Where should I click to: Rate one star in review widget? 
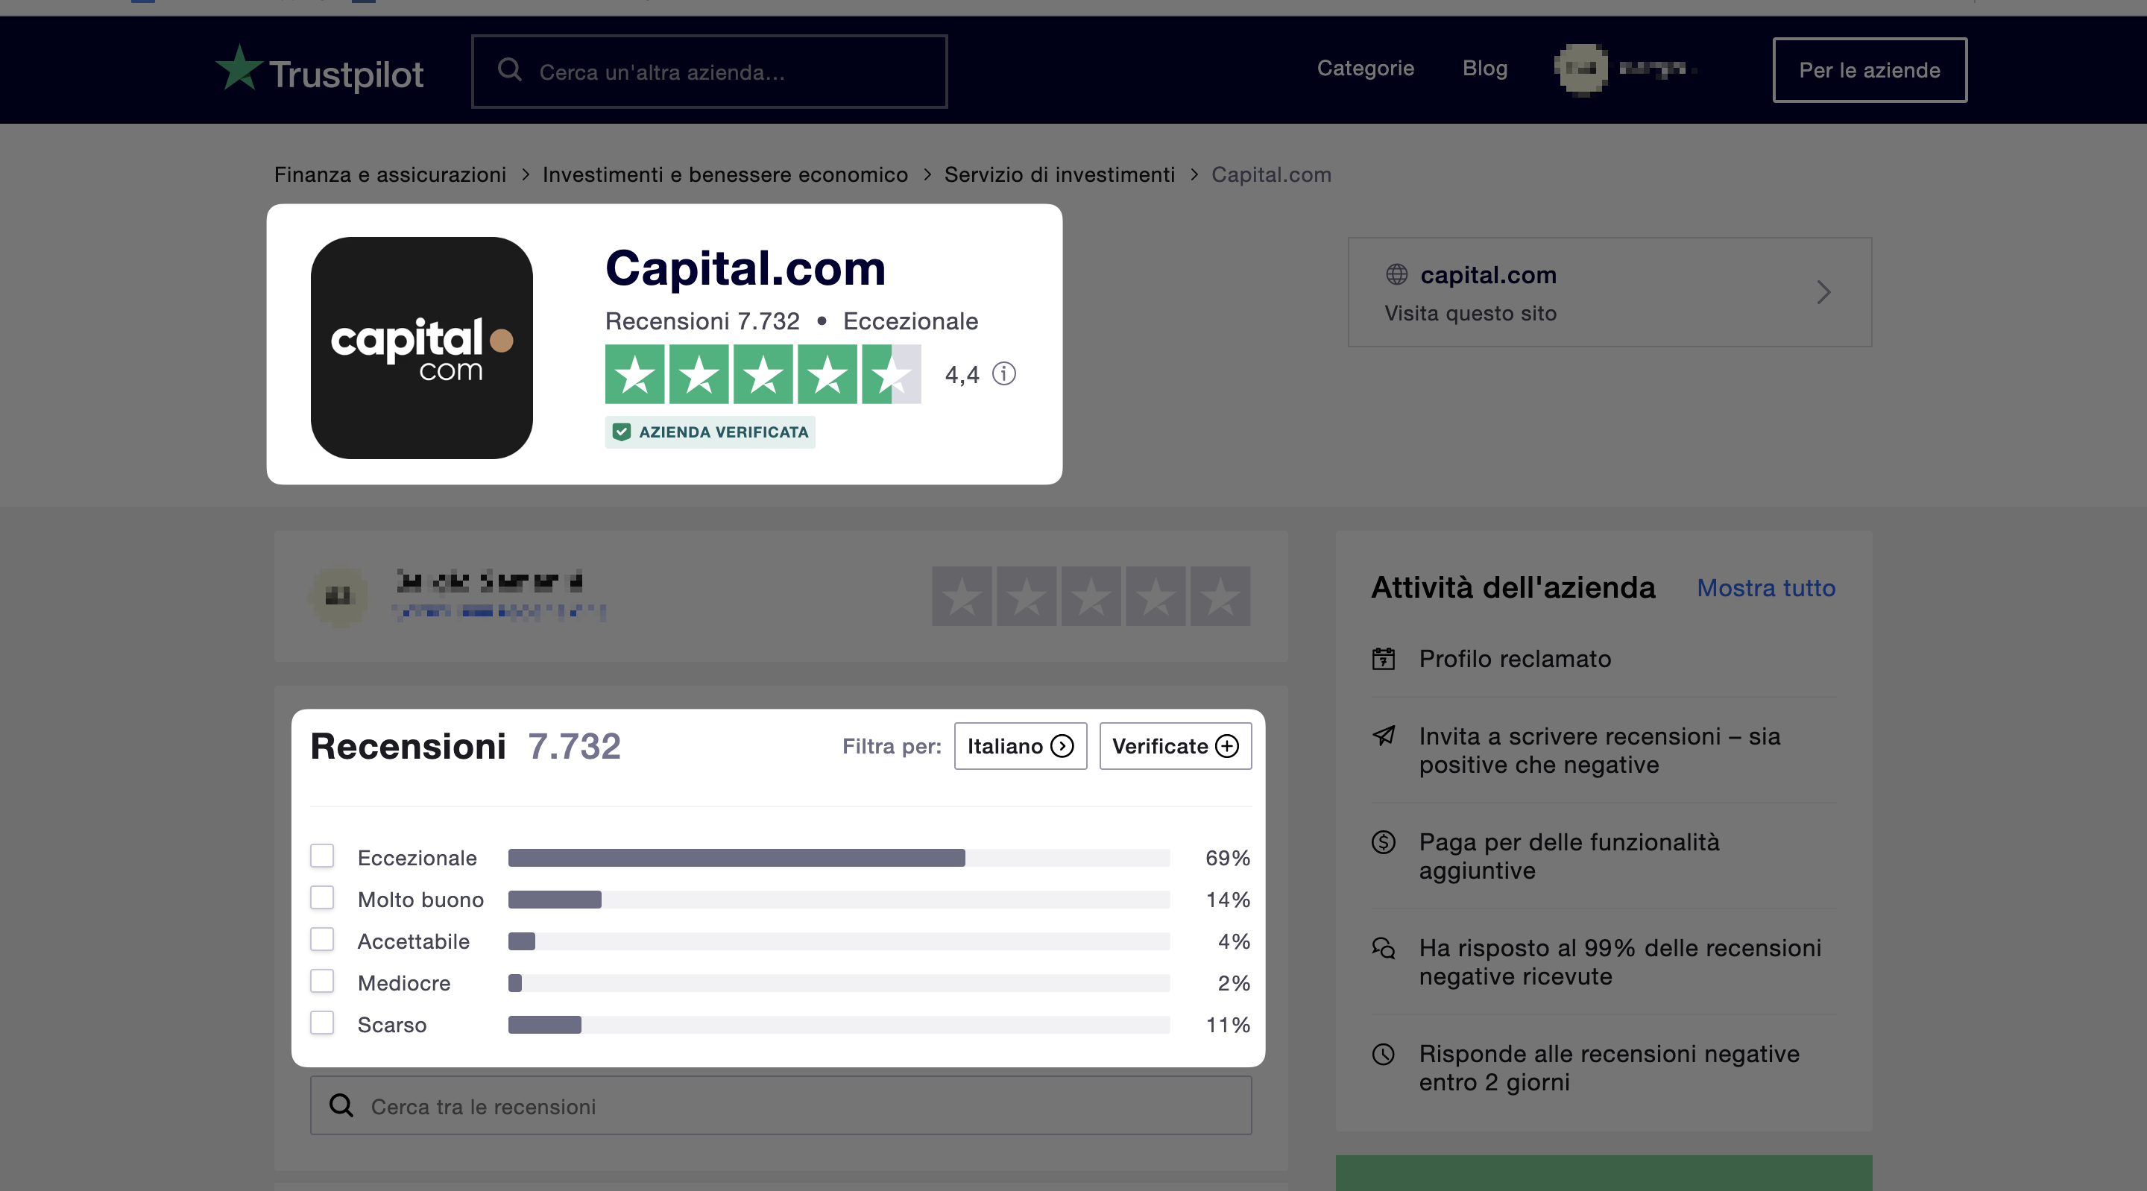pos(962,596)
